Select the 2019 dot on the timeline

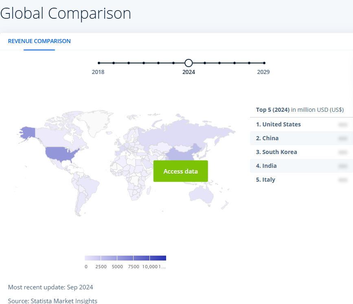pos(114,63)
